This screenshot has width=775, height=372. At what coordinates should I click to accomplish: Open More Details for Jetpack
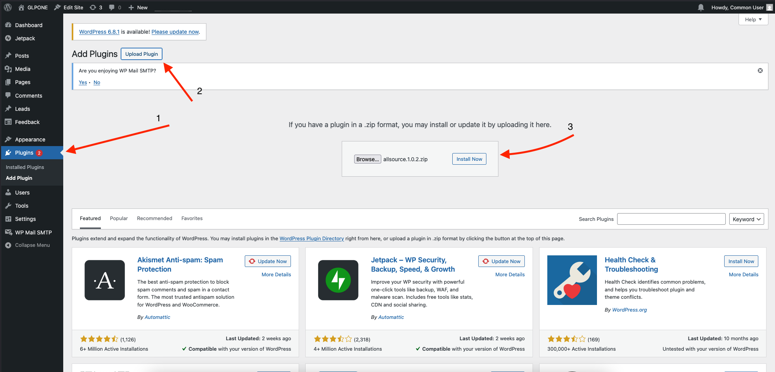(x=510, y=274)
